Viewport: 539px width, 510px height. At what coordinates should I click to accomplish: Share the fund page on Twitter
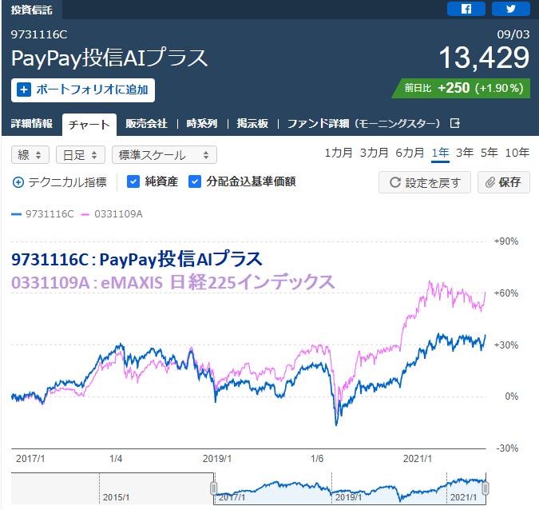click(510, 9)
